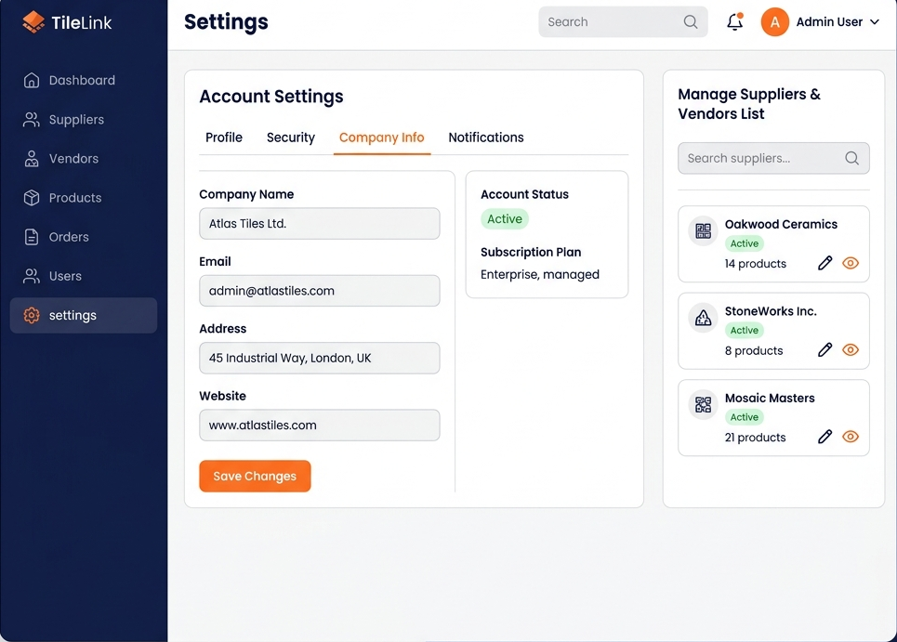Click the orange Admin User avatar

[x=774, y=21]
